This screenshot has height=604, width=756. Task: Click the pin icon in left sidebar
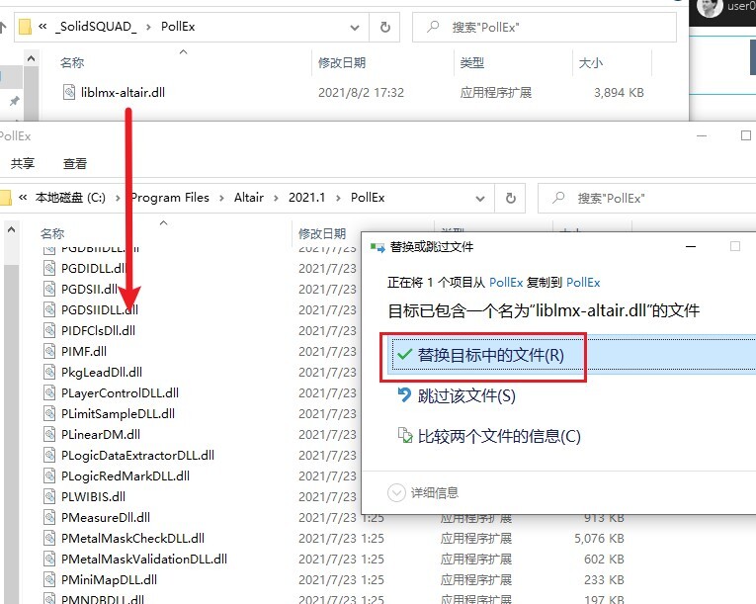14,102
